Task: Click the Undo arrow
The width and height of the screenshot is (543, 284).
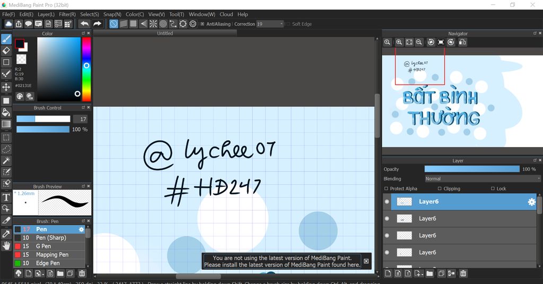Action: coord(84,24)
